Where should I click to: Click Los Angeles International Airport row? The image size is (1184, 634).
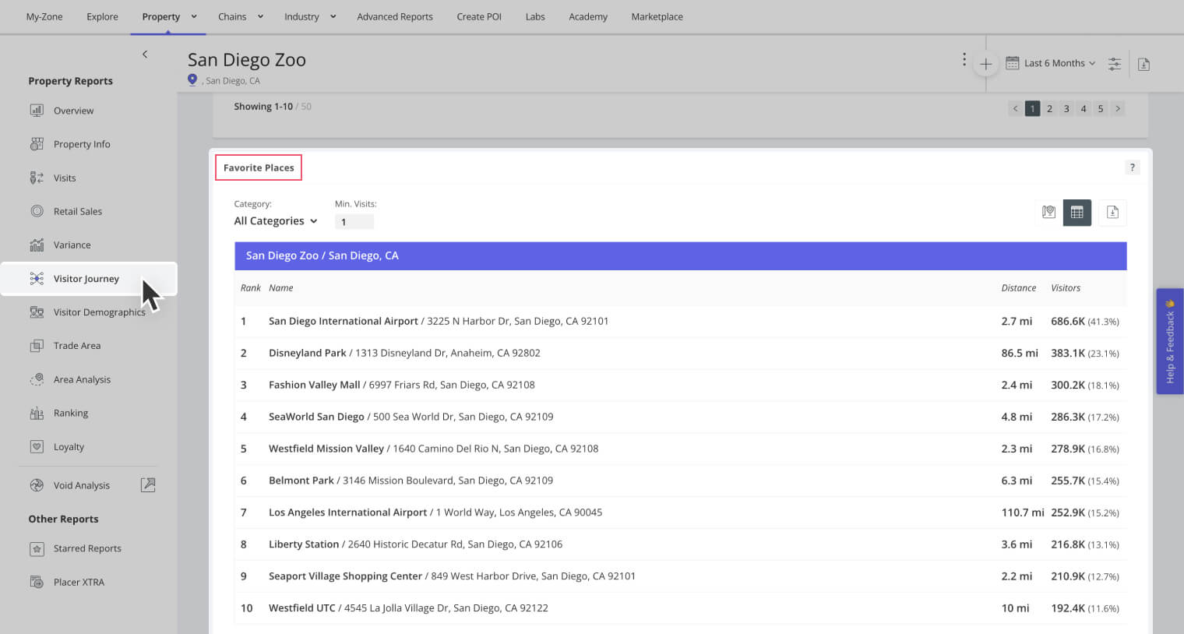[680, 512]
